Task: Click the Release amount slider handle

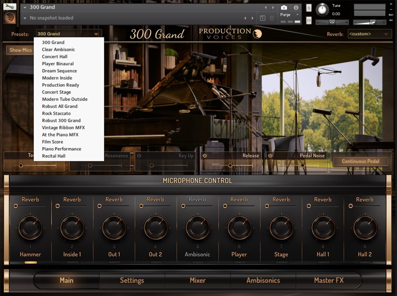Action: (x=230, y=166)
